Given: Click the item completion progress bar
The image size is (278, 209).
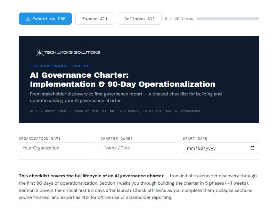Looking at the screenshot, I should tap(228, 18).
